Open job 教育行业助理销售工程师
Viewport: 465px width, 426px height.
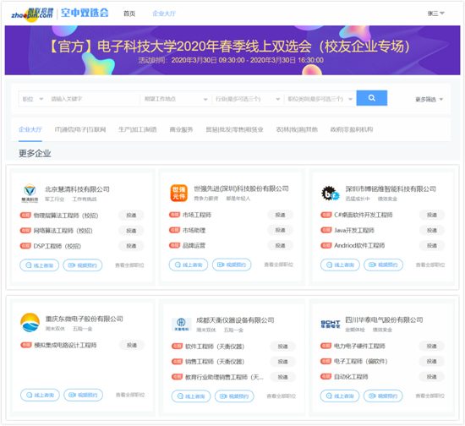click(x=224, y=377)
